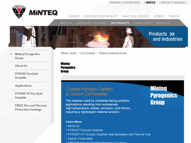This screenshot has height=143, width=191.
Task: Click PYROID HT Heat Spreaders and Thermal Vias
Action: point(109,134)
